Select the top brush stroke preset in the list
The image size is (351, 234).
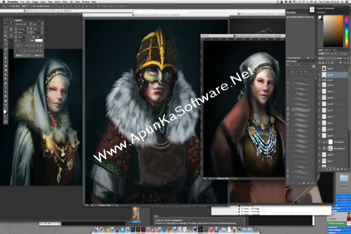[x=301, y=79]
